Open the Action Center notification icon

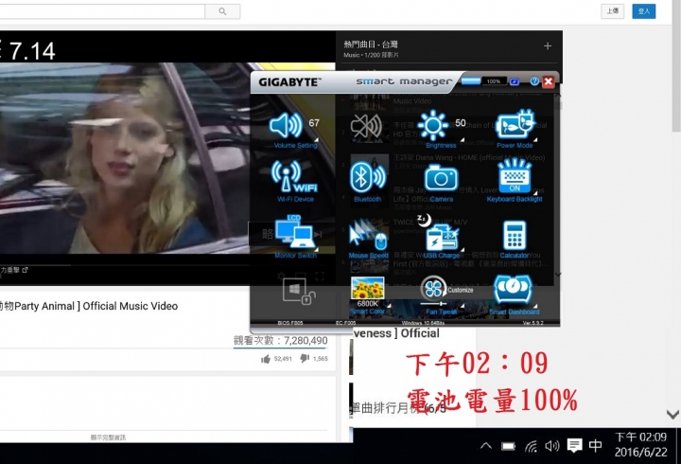click(x=575, y=445)
